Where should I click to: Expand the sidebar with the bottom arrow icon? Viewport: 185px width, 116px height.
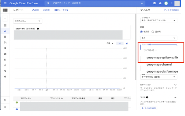pos(5,107)
